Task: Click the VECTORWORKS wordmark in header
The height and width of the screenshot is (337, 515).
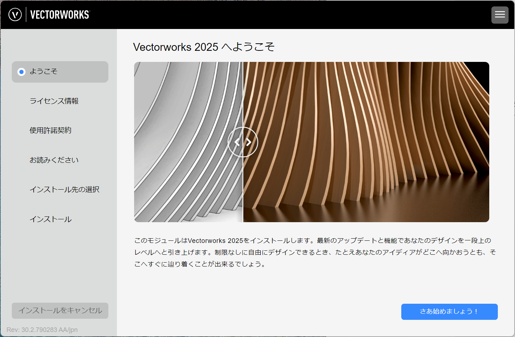Action: (x=60, y=15)
